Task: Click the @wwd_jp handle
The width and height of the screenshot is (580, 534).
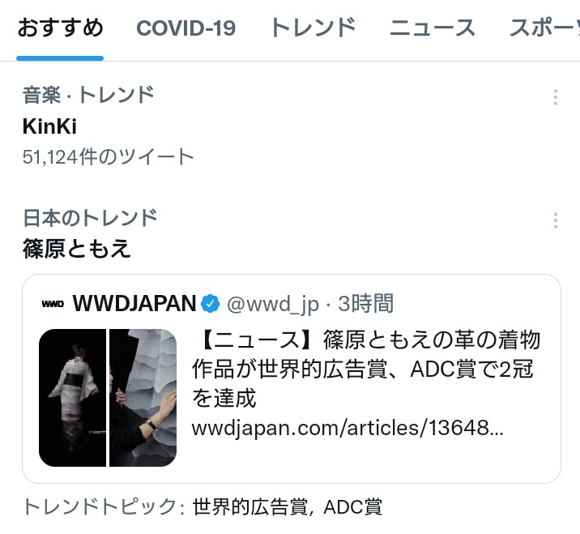Action: click(x=273, y=304)
